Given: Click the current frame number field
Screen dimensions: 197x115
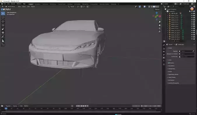Looking at the screenshot, I should point(136,106).
